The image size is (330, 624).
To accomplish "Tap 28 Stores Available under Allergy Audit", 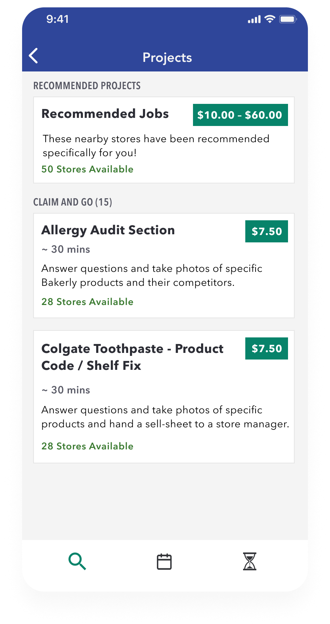I will click(x=87, y=302).
